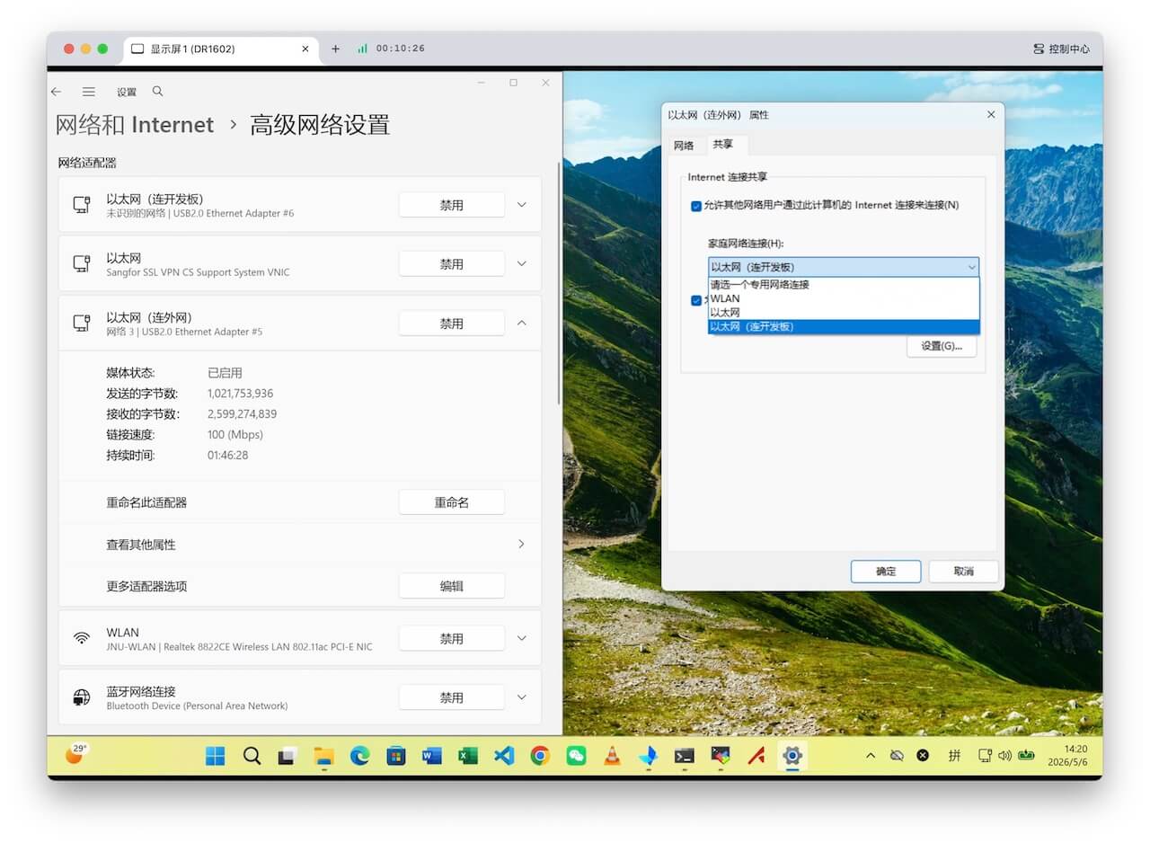This screenshot has width=1150, height=843.
Task: Click the 链接速度 value 100 (Mbps)
Action: (235, 435)
